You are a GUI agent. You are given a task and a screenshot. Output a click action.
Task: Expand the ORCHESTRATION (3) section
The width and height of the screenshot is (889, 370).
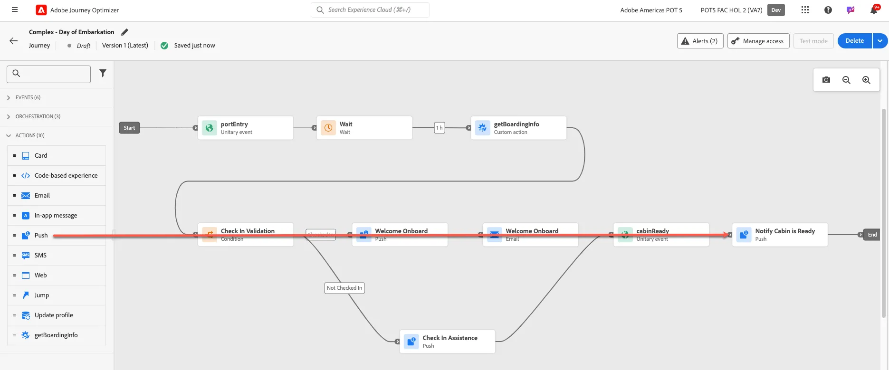pyautogui.click(x=57, y=116)
